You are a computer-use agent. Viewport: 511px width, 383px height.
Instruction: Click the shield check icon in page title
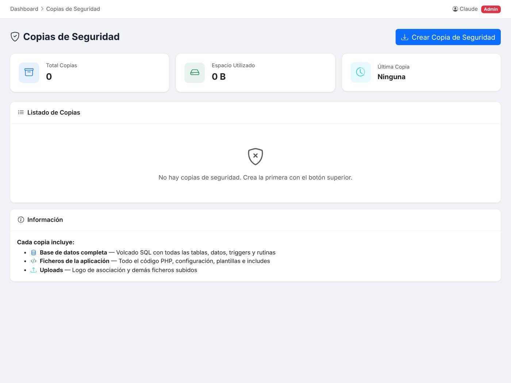point(15,36)
